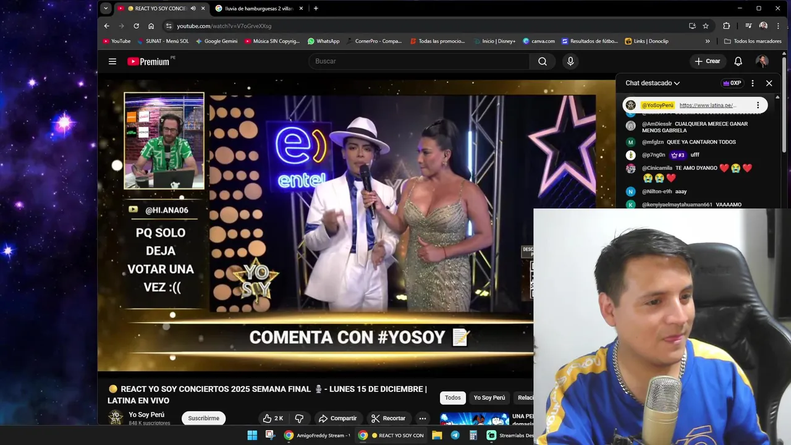Start voice search with the microphone icon
The height and width of the screenshot is (445, 791).
point(570,61)
